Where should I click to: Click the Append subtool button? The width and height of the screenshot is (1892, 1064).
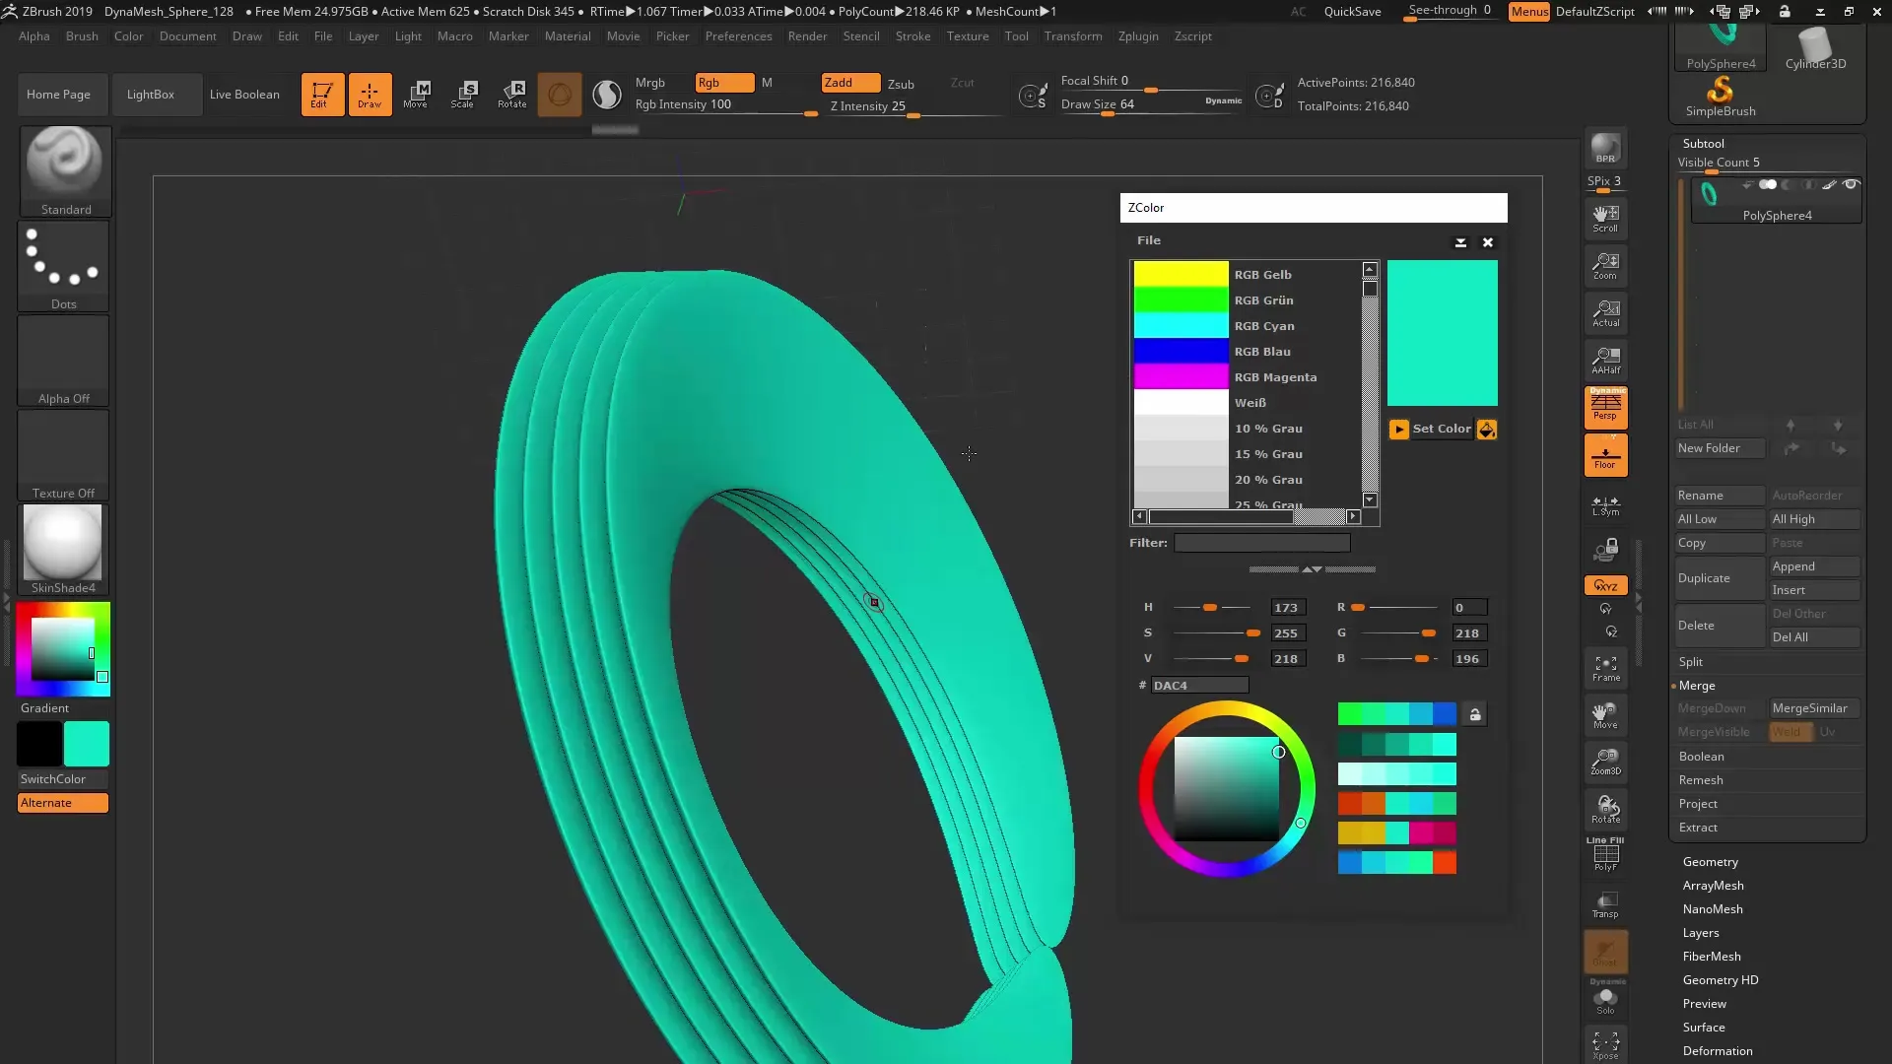point(1813,566)
